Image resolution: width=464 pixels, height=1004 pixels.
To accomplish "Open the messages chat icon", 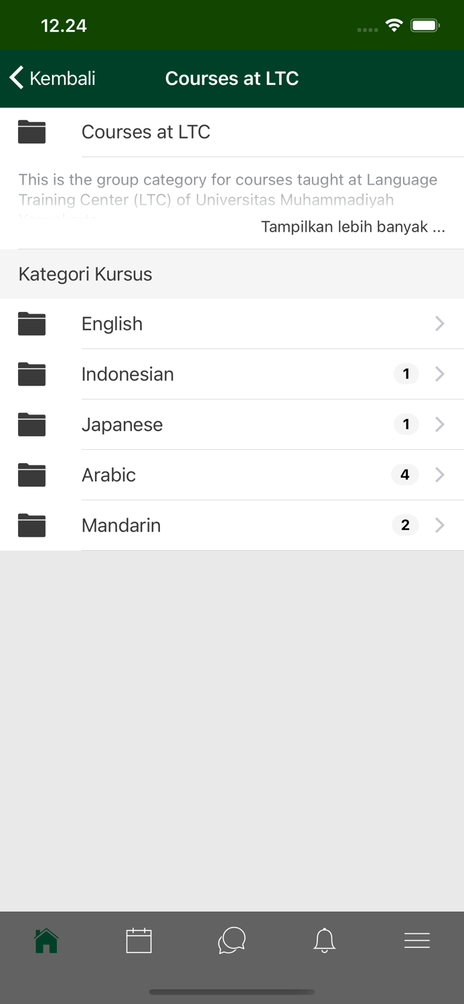I will pos(232,940).
